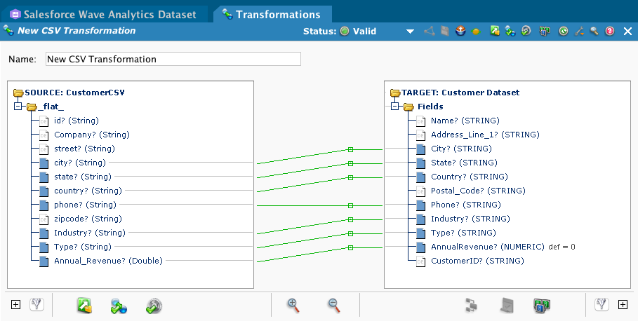Select the Annual_Revenue? source field

[107, 261]
